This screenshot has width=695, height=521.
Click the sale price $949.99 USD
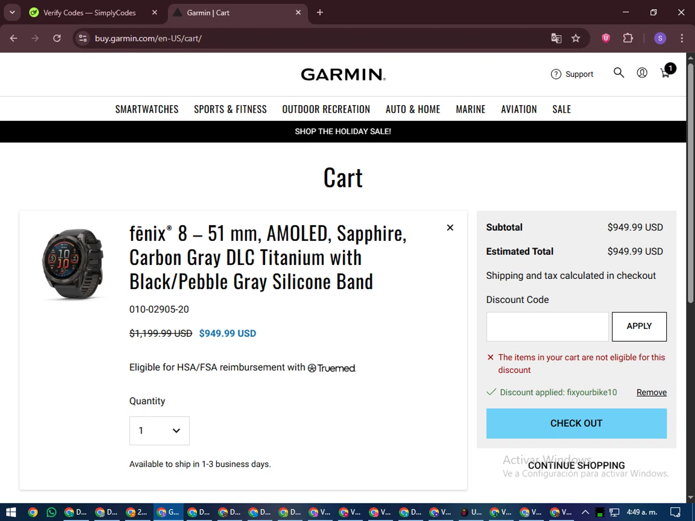[x=227, y=333]
